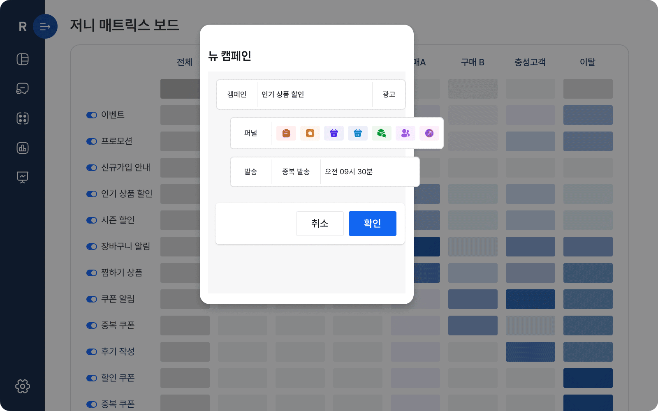Image resolution: width=658 pixels, height=411 pixels.
Task: Open the 중복 발송 dropdown
Action: [296, 172]
